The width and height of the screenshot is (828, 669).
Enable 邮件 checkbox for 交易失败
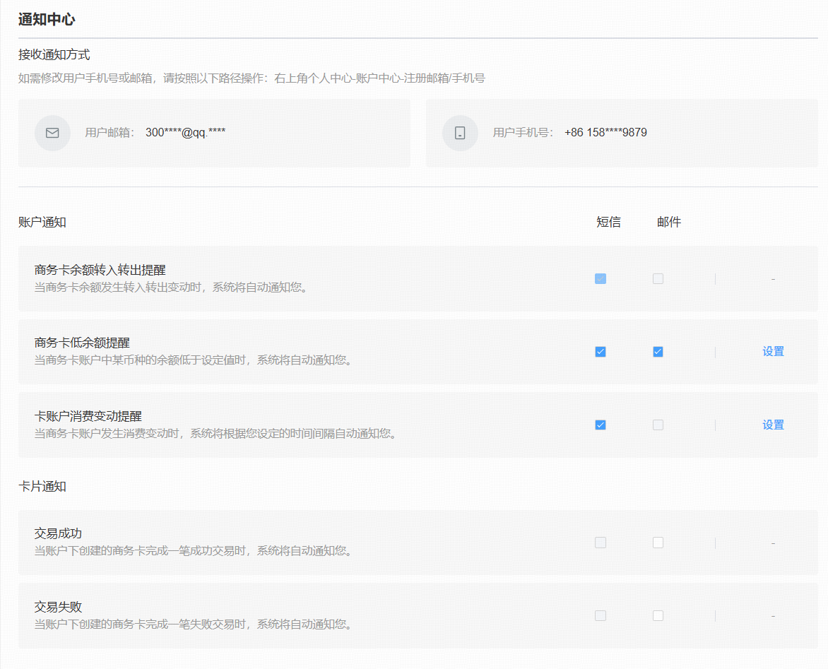click(658, 616)
